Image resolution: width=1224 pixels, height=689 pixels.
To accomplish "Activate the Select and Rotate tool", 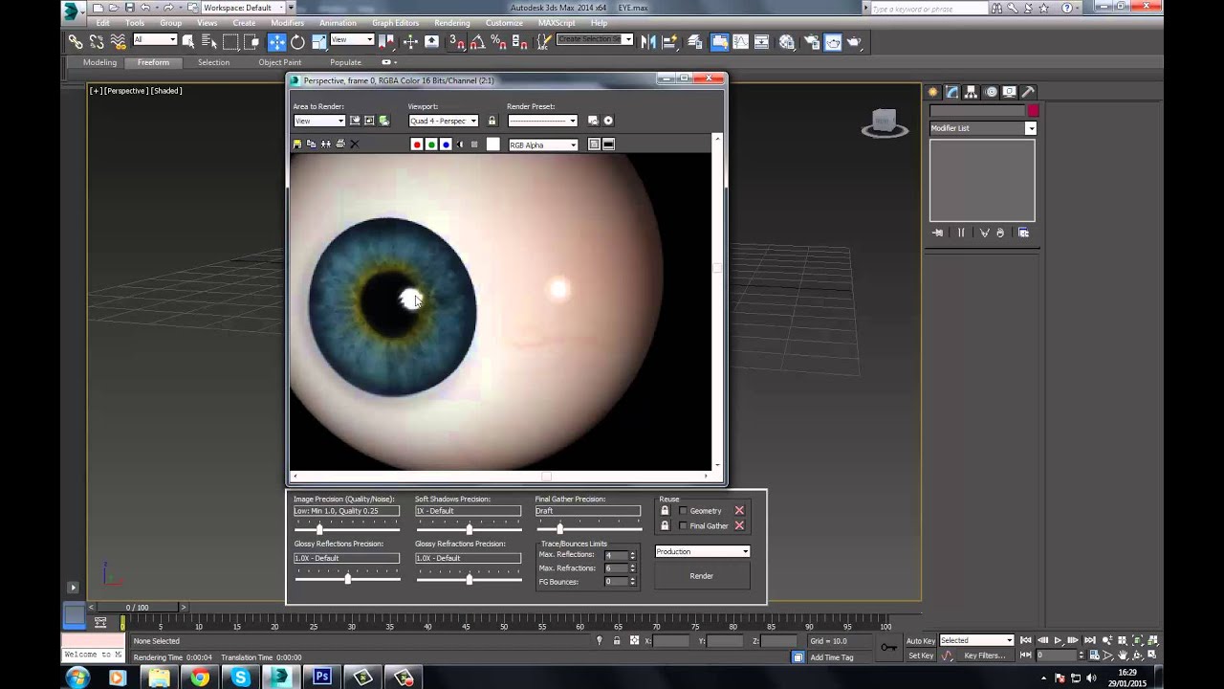I will (297, 41).
